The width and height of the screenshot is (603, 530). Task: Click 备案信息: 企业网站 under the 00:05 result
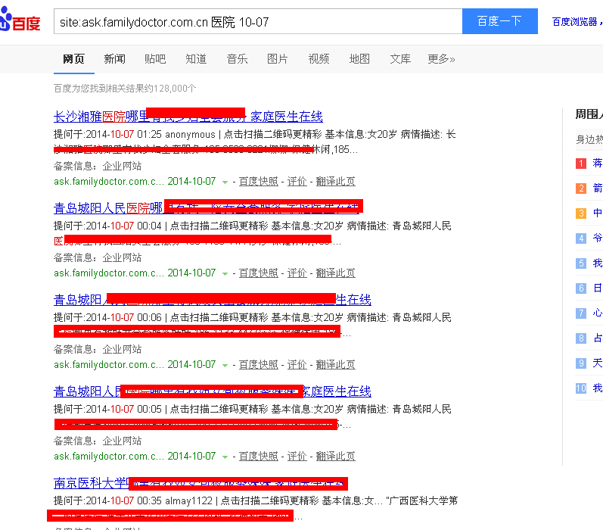(98, 441)
